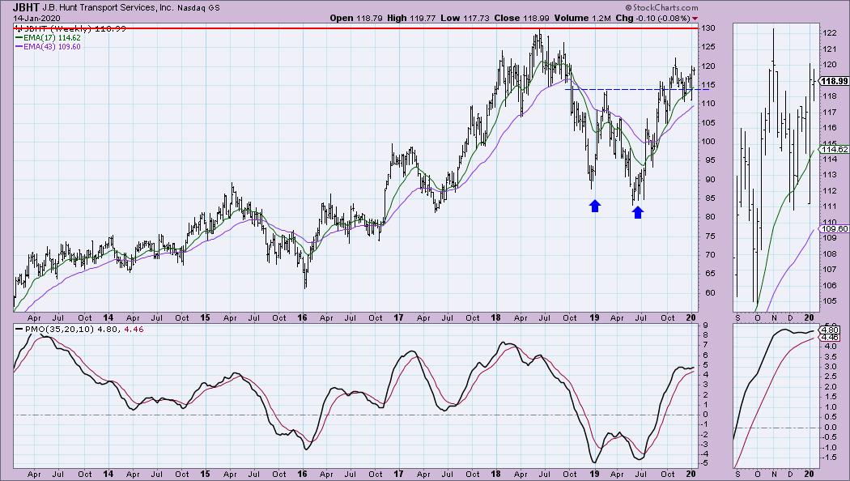Click the 112 label on the zoom panel axis
The height and width of the screenshot is (481, 850).
click(830, 190)
